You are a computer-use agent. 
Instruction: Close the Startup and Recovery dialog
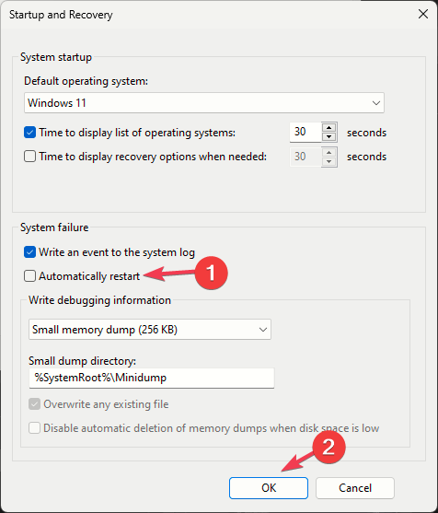(x=423, y=14)
